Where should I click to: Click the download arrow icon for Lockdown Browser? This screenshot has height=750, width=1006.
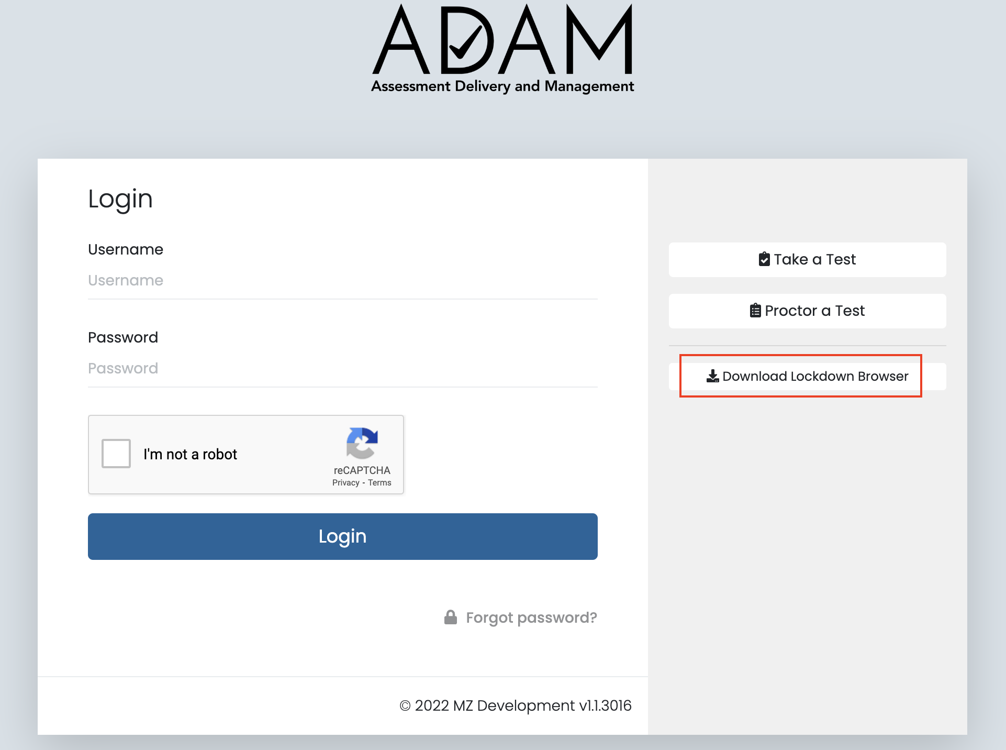(x=712, y=376)
